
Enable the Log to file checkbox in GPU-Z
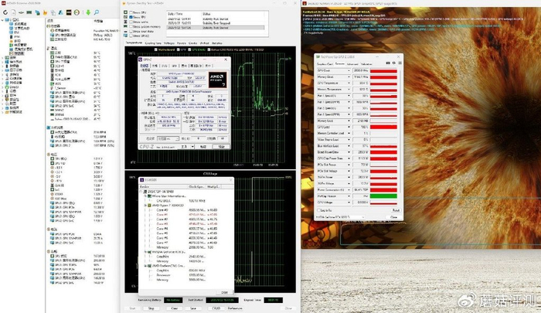coord(318,209)
